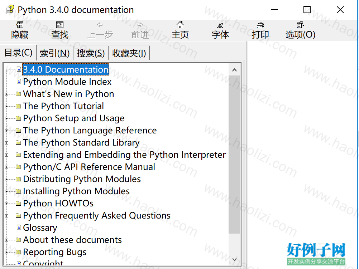
Task: Open Python Module Index entry
Action: [x=67, y=82]
